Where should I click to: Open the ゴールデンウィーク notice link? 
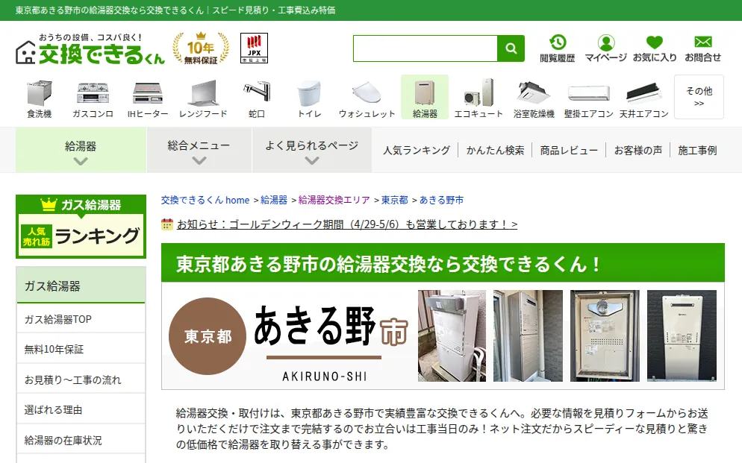coord(347,224)
